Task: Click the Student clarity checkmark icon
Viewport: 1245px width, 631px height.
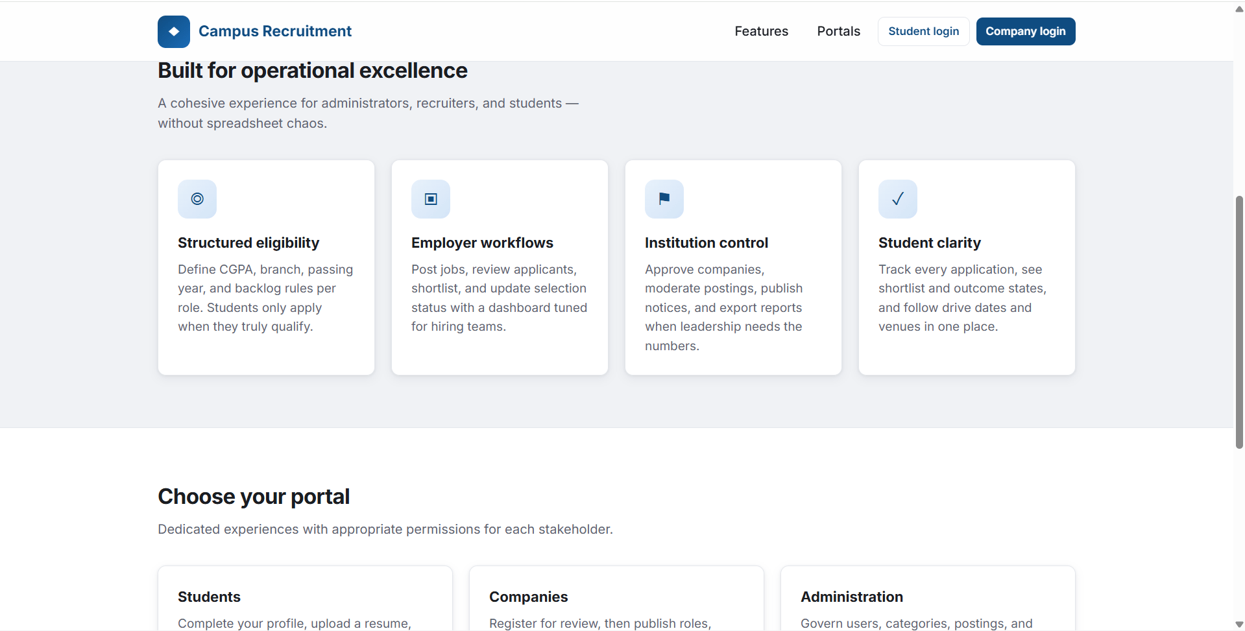Action: [x=898, y=199]
